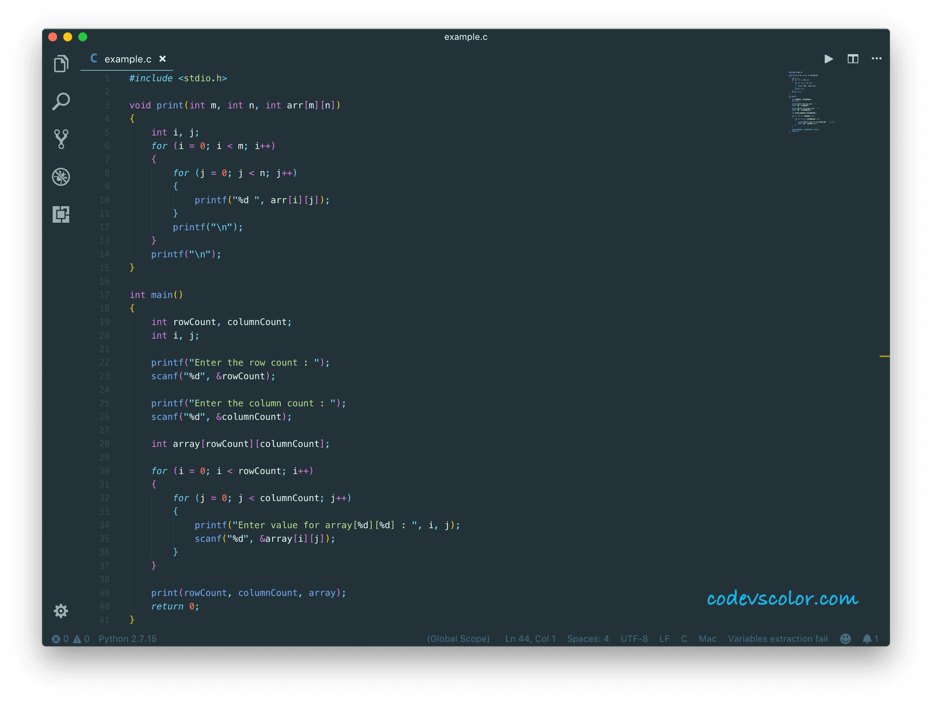
Task: Open the Explorer files icon
Action: [61, 64]
